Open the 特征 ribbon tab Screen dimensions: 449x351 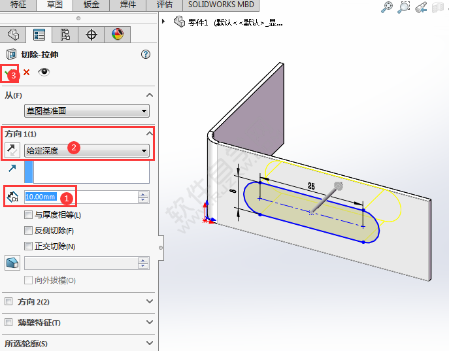click(18, 5)
